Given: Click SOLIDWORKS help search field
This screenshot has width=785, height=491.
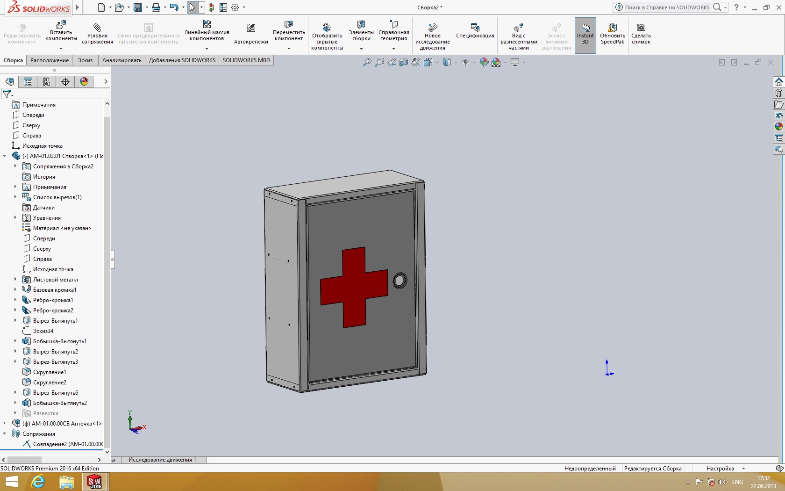Looking at the screenshot, I should 667,7.
